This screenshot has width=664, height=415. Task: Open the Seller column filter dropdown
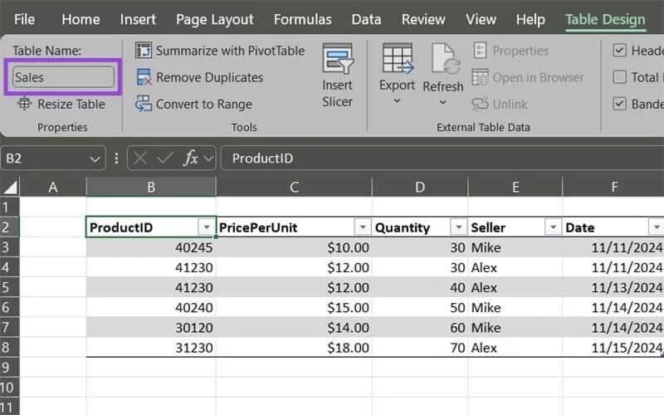pyautogui.click(x=553, y=227)
